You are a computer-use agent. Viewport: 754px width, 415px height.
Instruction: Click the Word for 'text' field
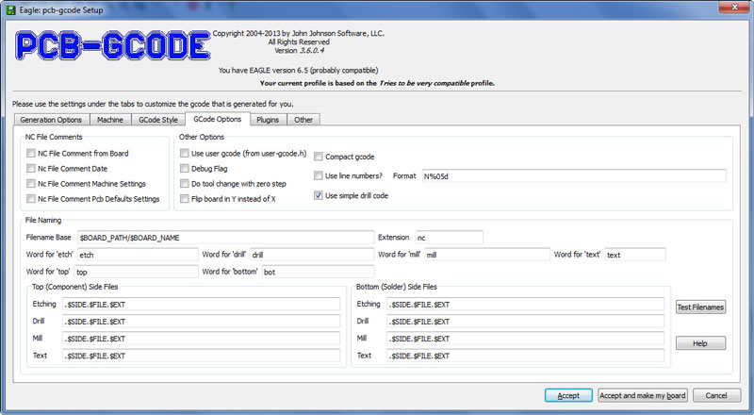pyautogui.click(x=635, y=255)
